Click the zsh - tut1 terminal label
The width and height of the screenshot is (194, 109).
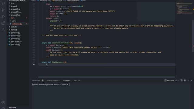click(170, 81)
